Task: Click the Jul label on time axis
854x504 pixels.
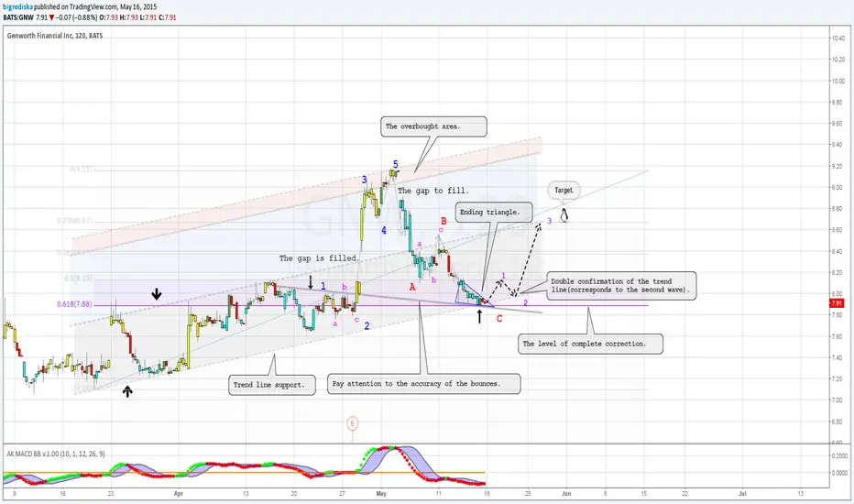Action: pyautogui.click(x=742, y=494)
